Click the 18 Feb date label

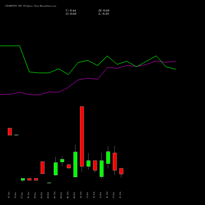point(120,195)
